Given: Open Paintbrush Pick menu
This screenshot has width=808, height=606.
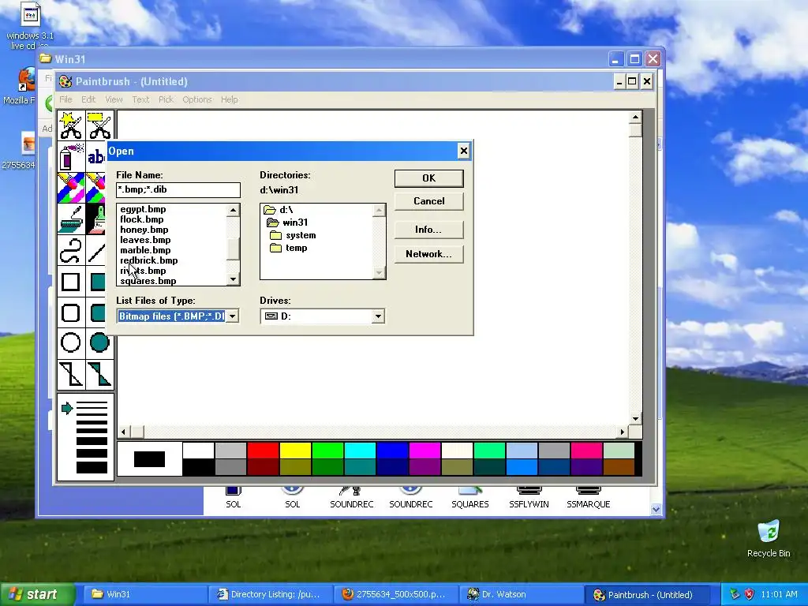Looking at the screenshot, I should [x=166, y=99].
